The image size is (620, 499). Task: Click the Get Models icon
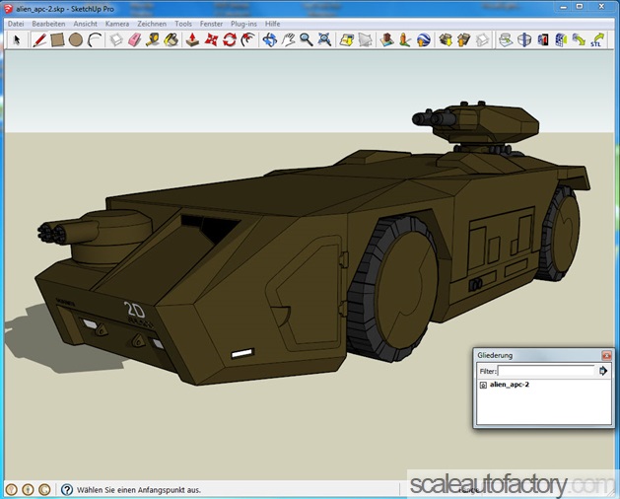(446, 40)
